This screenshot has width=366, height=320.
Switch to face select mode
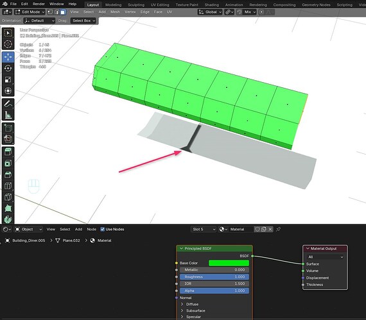(63, 12)
